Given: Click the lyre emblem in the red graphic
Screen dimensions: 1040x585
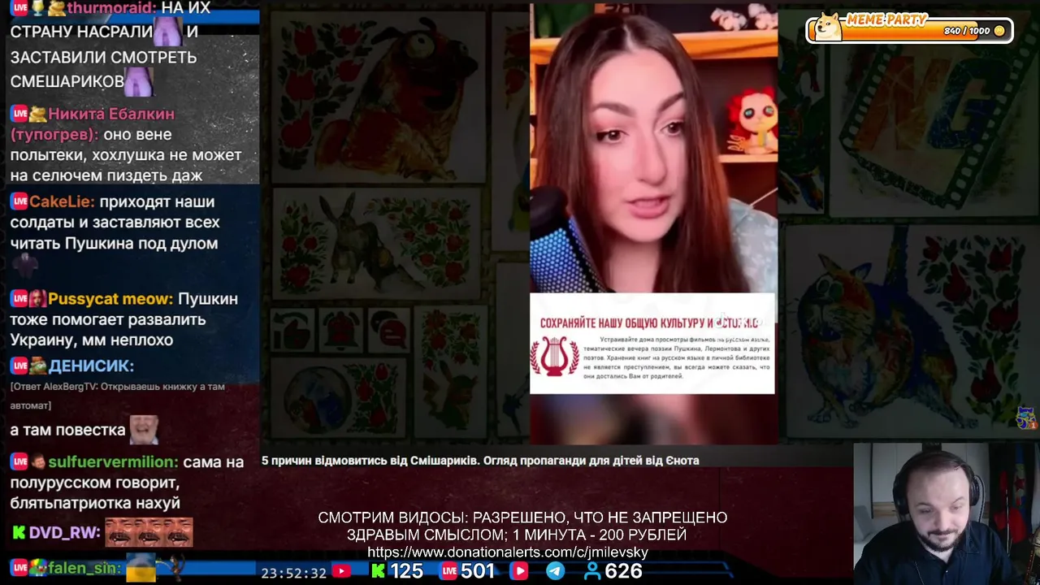Looking at the screenshot, I should tap(554, 357).
